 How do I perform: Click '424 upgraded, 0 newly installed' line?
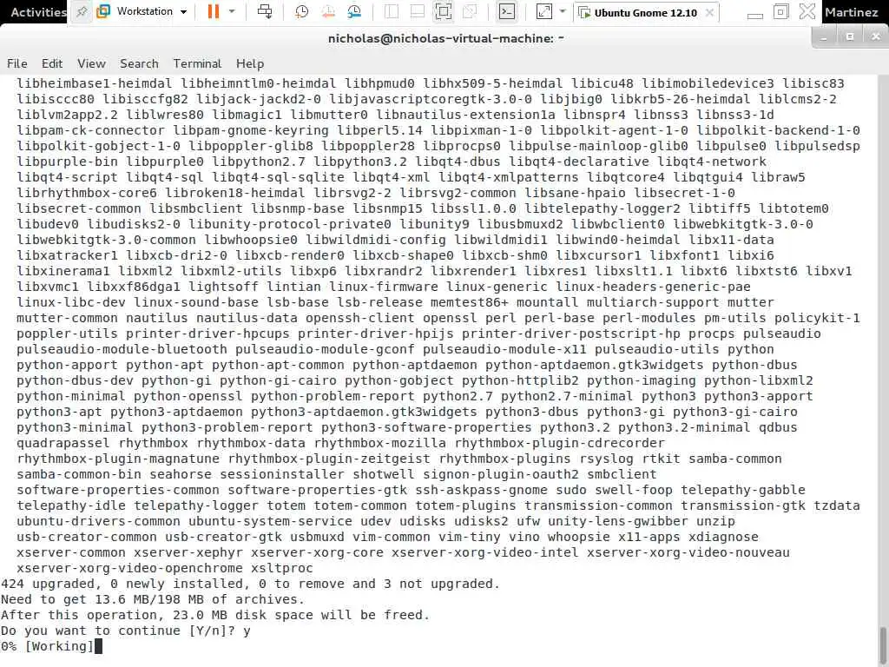[x=250, y=584]
